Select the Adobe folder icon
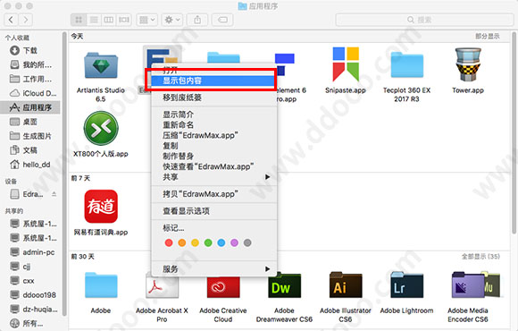This screenshot has width=518, height=331. pyautogui.click(x=101, y=285)
